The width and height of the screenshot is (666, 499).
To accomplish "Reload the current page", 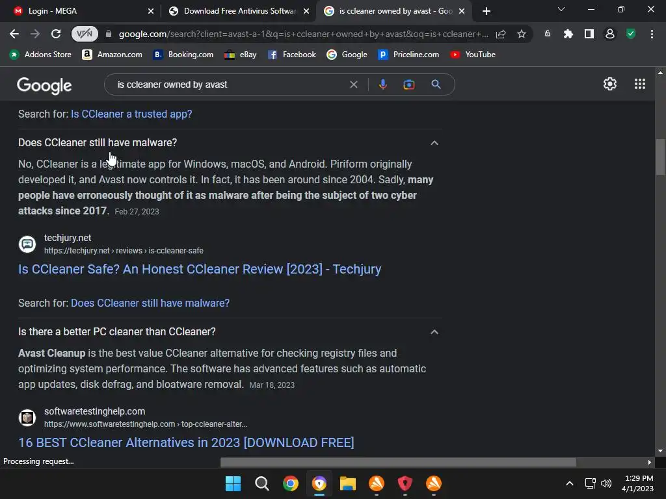I will pos(56,34).
